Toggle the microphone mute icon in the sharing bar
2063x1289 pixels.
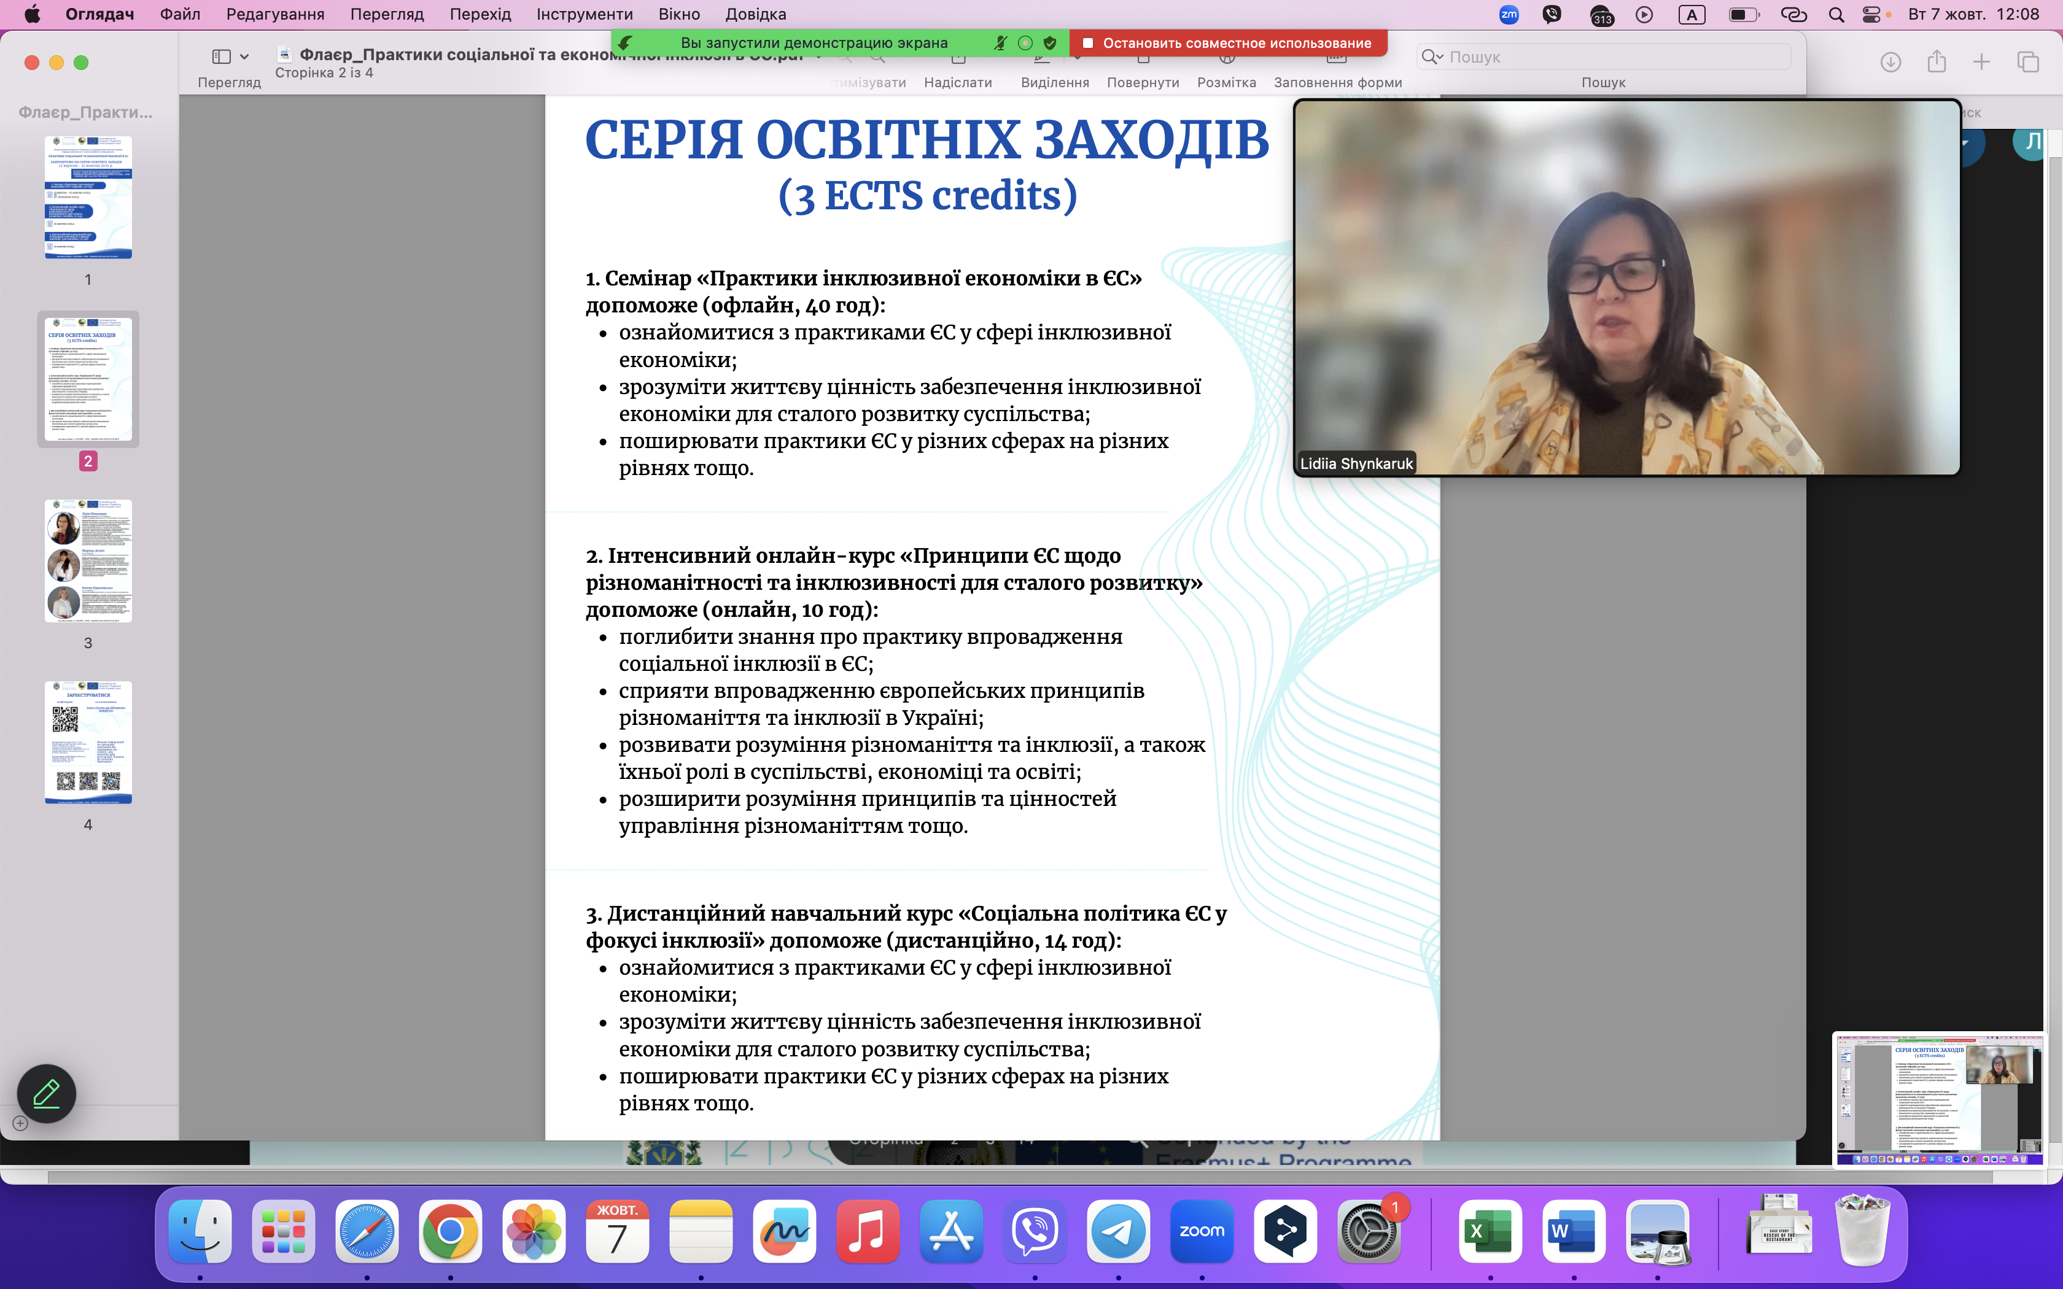coord(1000,42)
